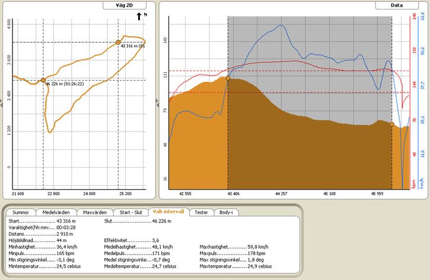Switch to the Tester tab
430x280 pixels.
click(201, 212)
